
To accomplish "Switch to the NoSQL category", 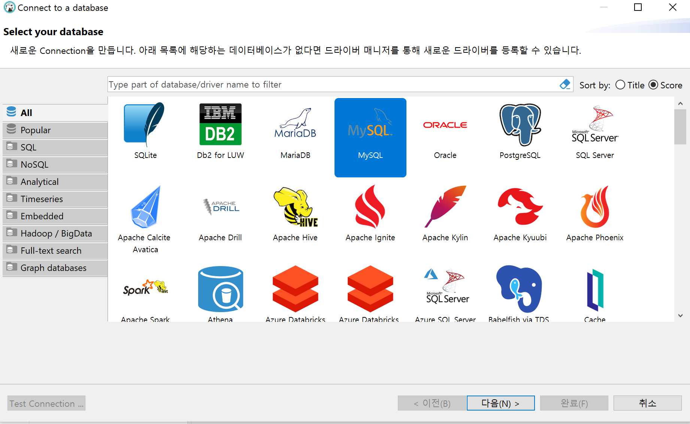I will click(55, 164).
